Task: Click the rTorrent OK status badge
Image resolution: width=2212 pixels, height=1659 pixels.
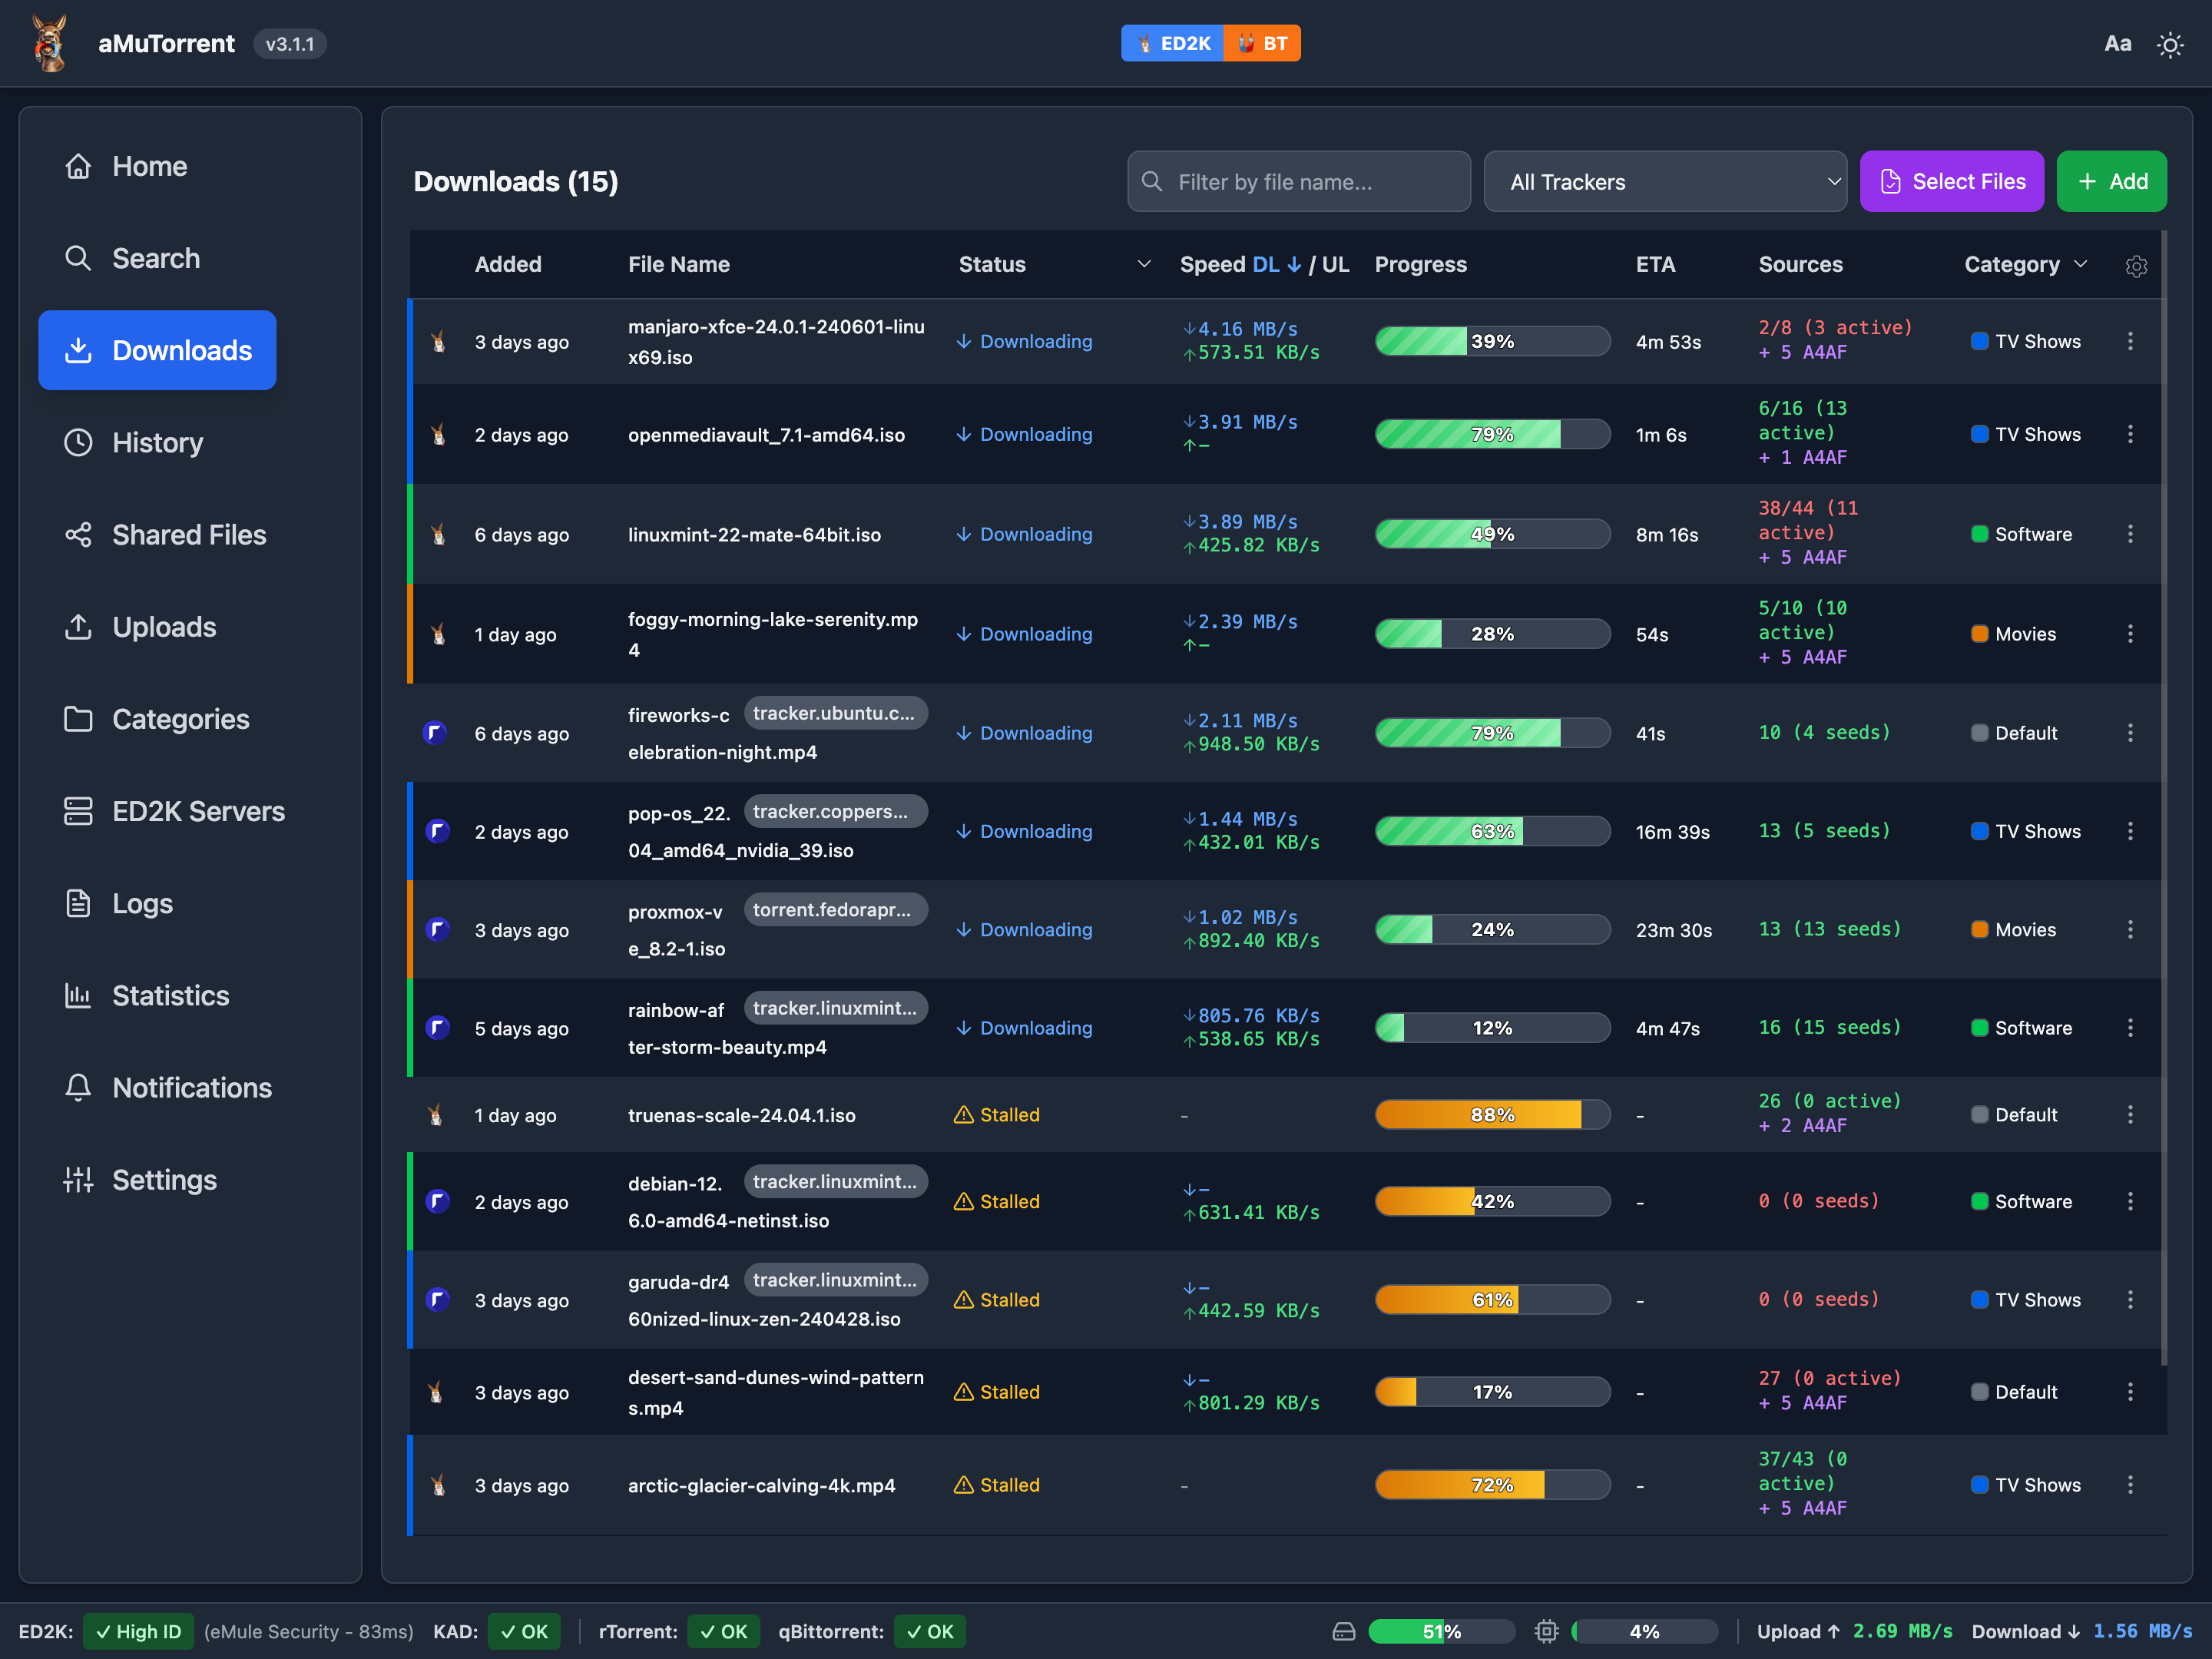Action: pos(724,1632)
